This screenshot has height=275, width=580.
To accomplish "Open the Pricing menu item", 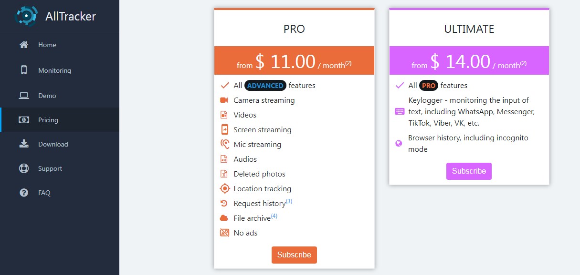I will tap(48, 120).
